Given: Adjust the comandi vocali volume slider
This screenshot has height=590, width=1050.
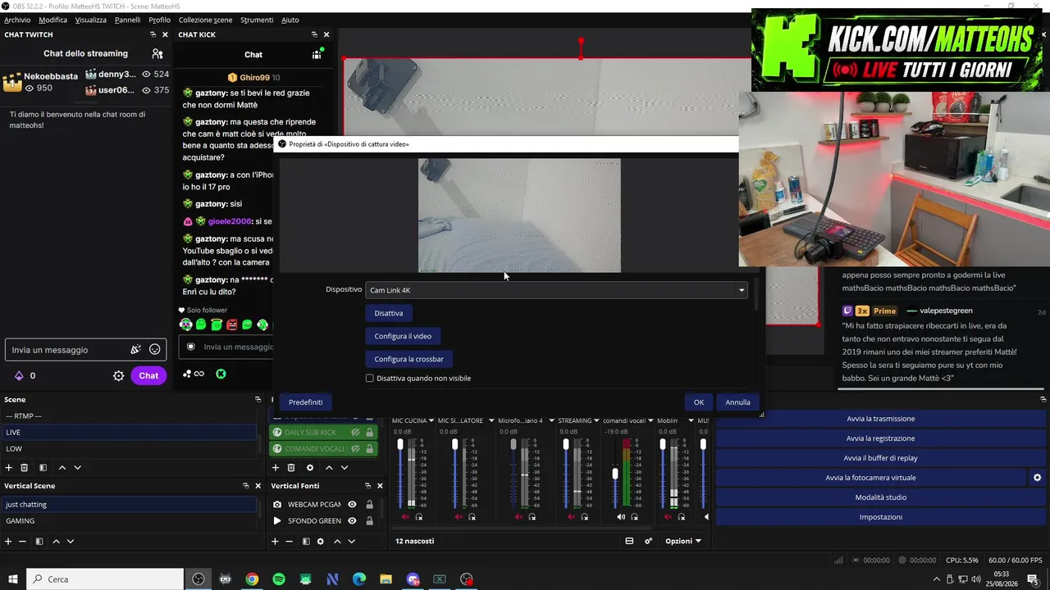Looking at the screenshot, I should click(615, 474).
